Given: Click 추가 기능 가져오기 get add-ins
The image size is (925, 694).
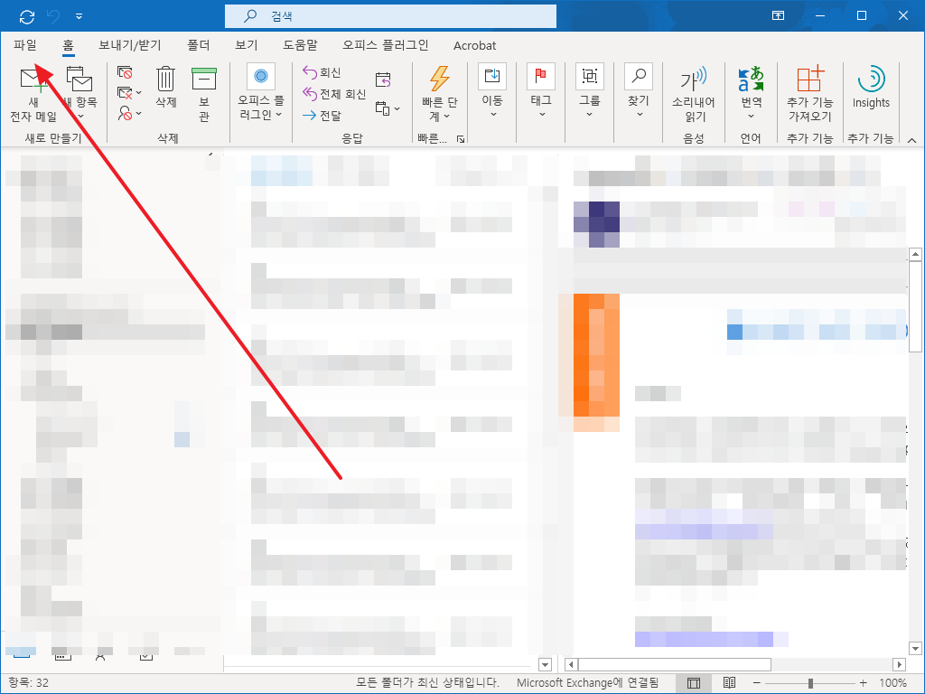Looking at the screenshot, I should pos(809,94).
